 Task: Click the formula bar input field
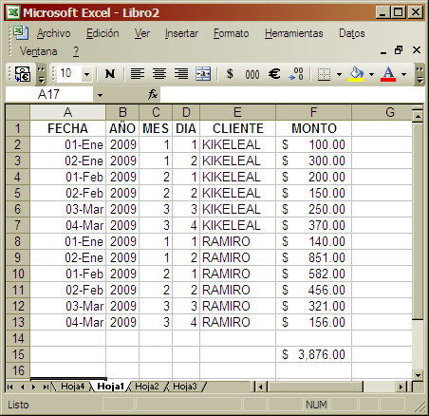(x=291, y=95)
